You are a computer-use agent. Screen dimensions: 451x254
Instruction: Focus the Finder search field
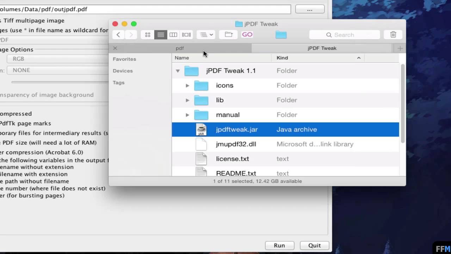pyautogui.click(x=345, y=35)
